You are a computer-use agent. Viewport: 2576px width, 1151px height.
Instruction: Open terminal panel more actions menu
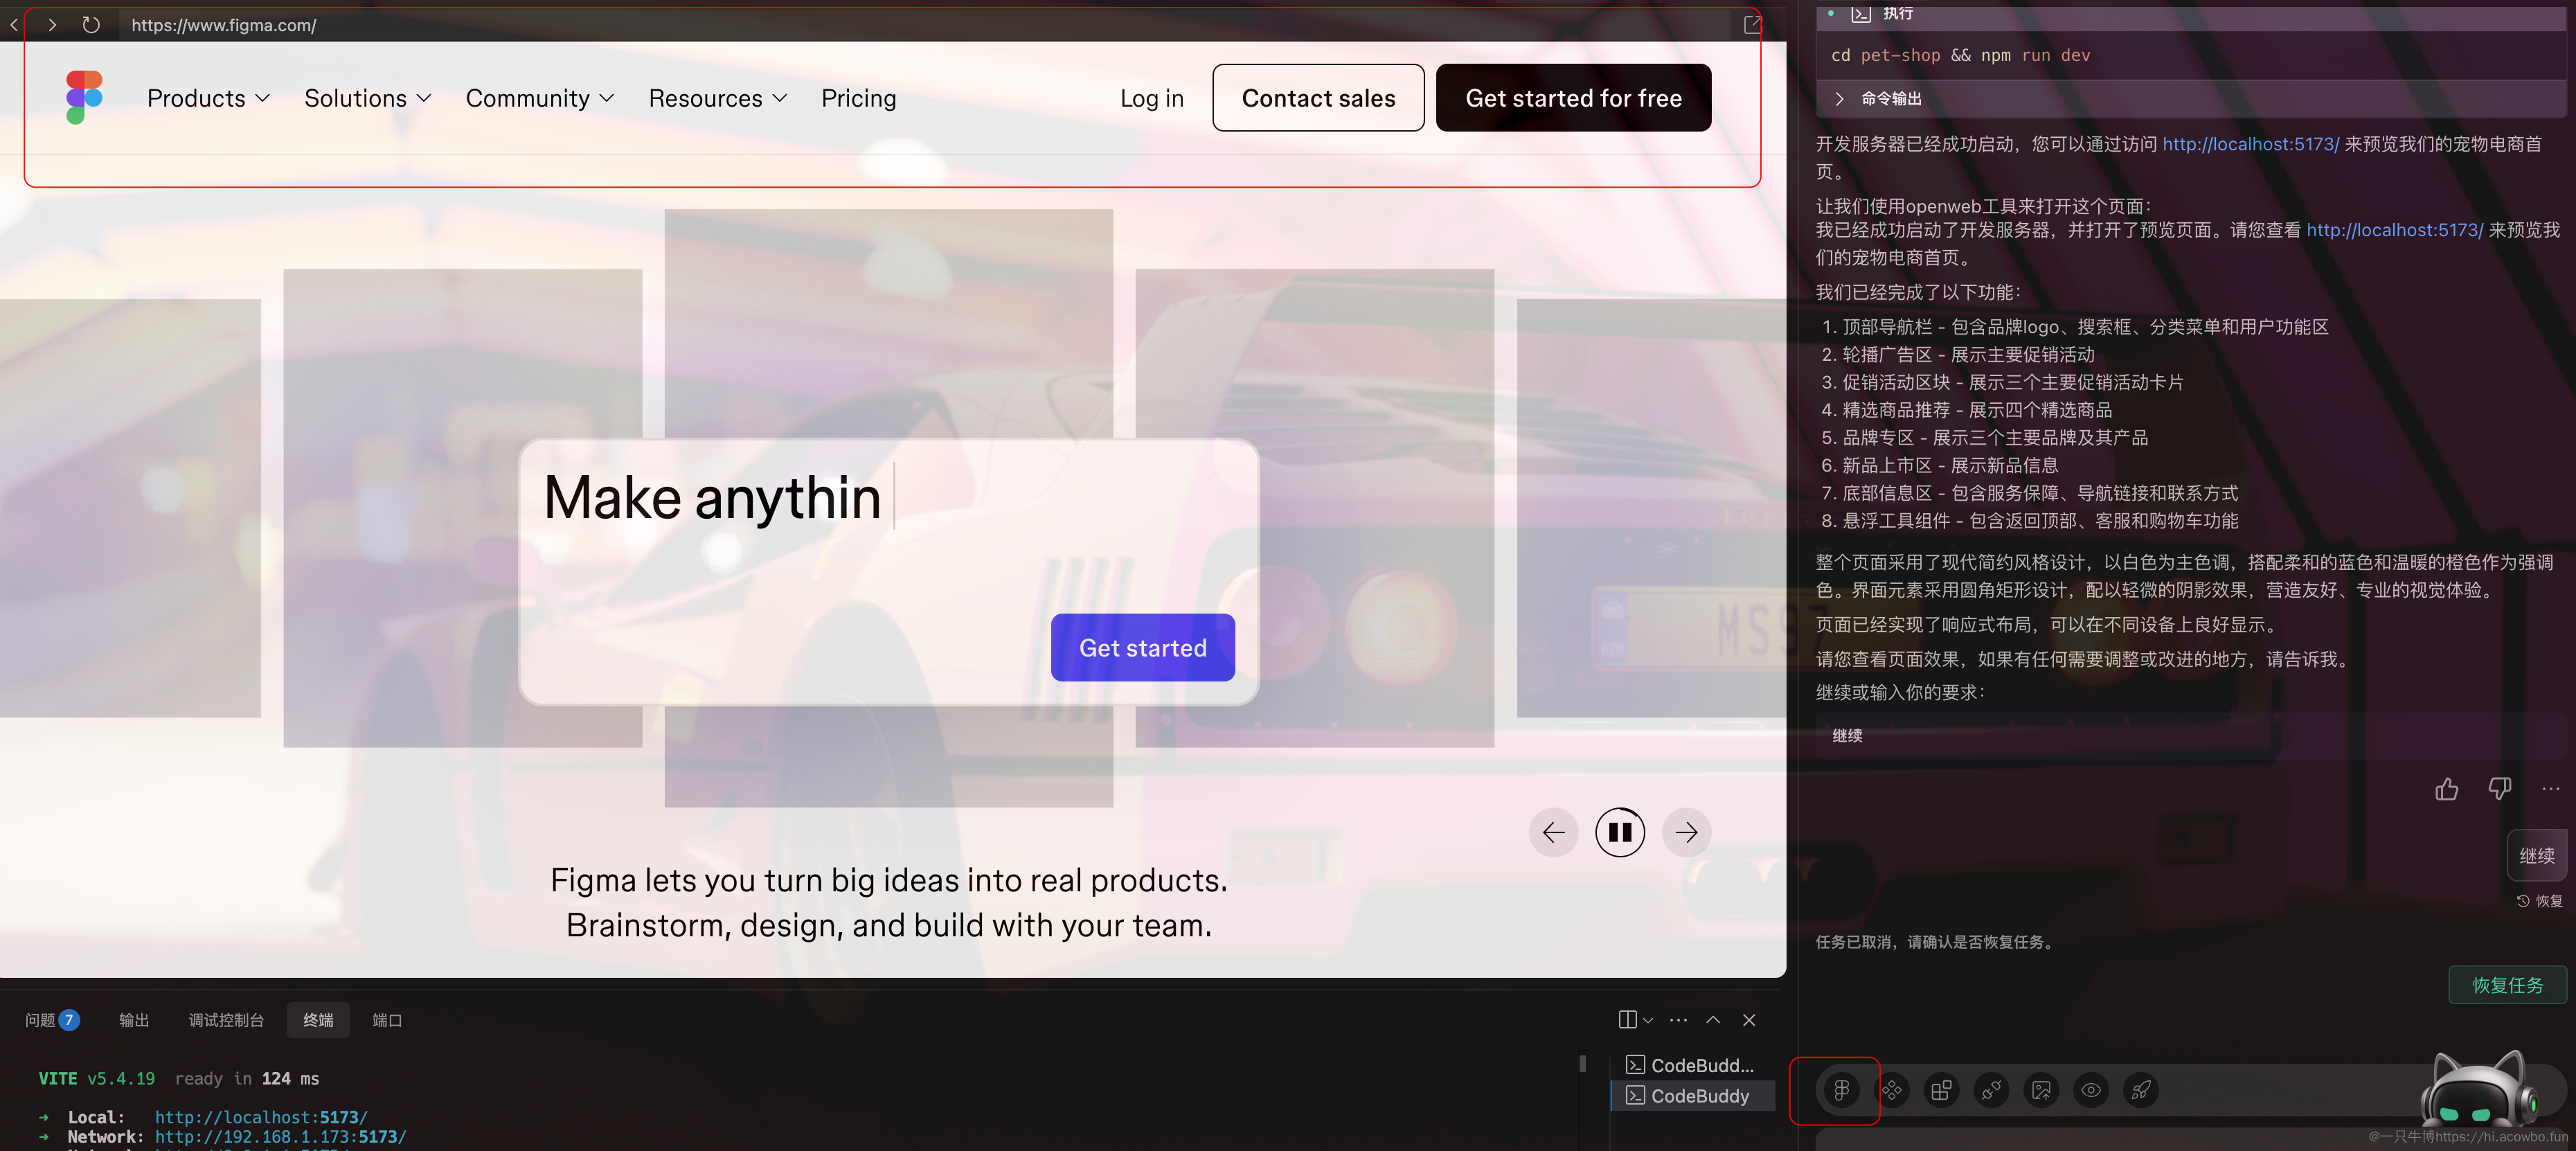1678,1020
